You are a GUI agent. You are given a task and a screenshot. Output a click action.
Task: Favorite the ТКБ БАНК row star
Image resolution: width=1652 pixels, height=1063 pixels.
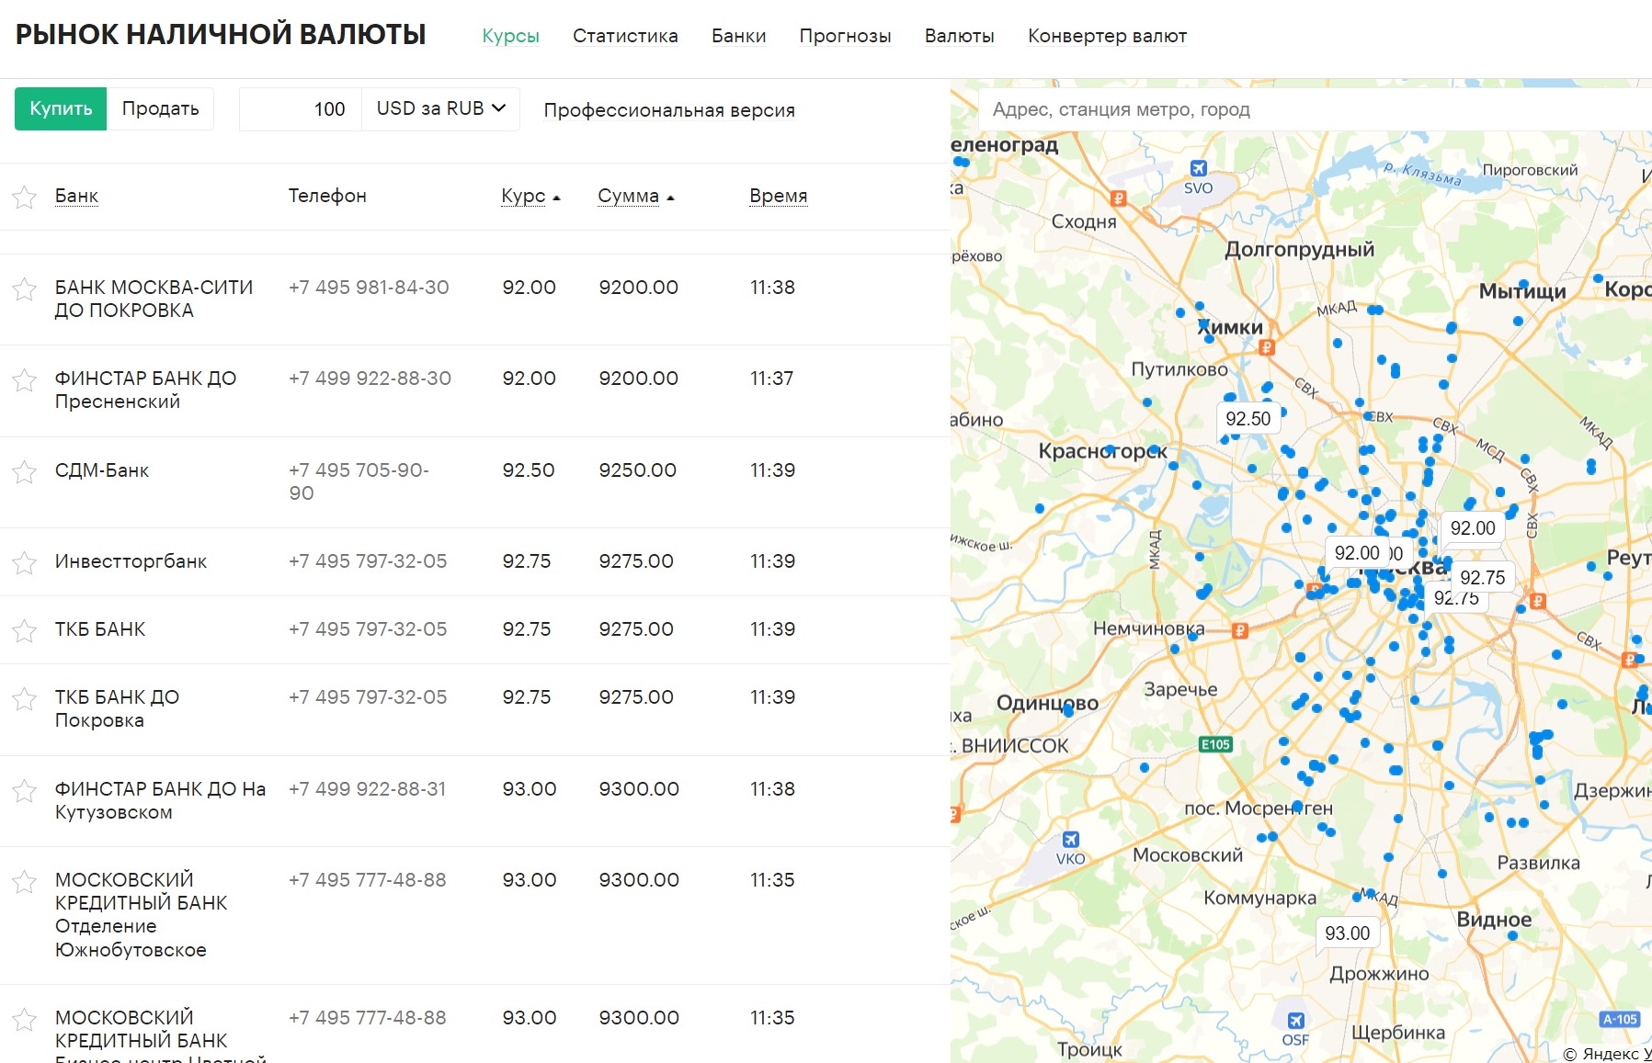(x=24, y=630)
